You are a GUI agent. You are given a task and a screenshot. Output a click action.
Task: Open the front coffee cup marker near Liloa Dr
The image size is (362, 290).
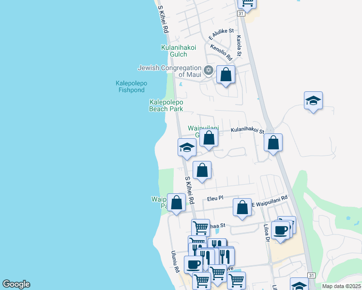[281, 232]
